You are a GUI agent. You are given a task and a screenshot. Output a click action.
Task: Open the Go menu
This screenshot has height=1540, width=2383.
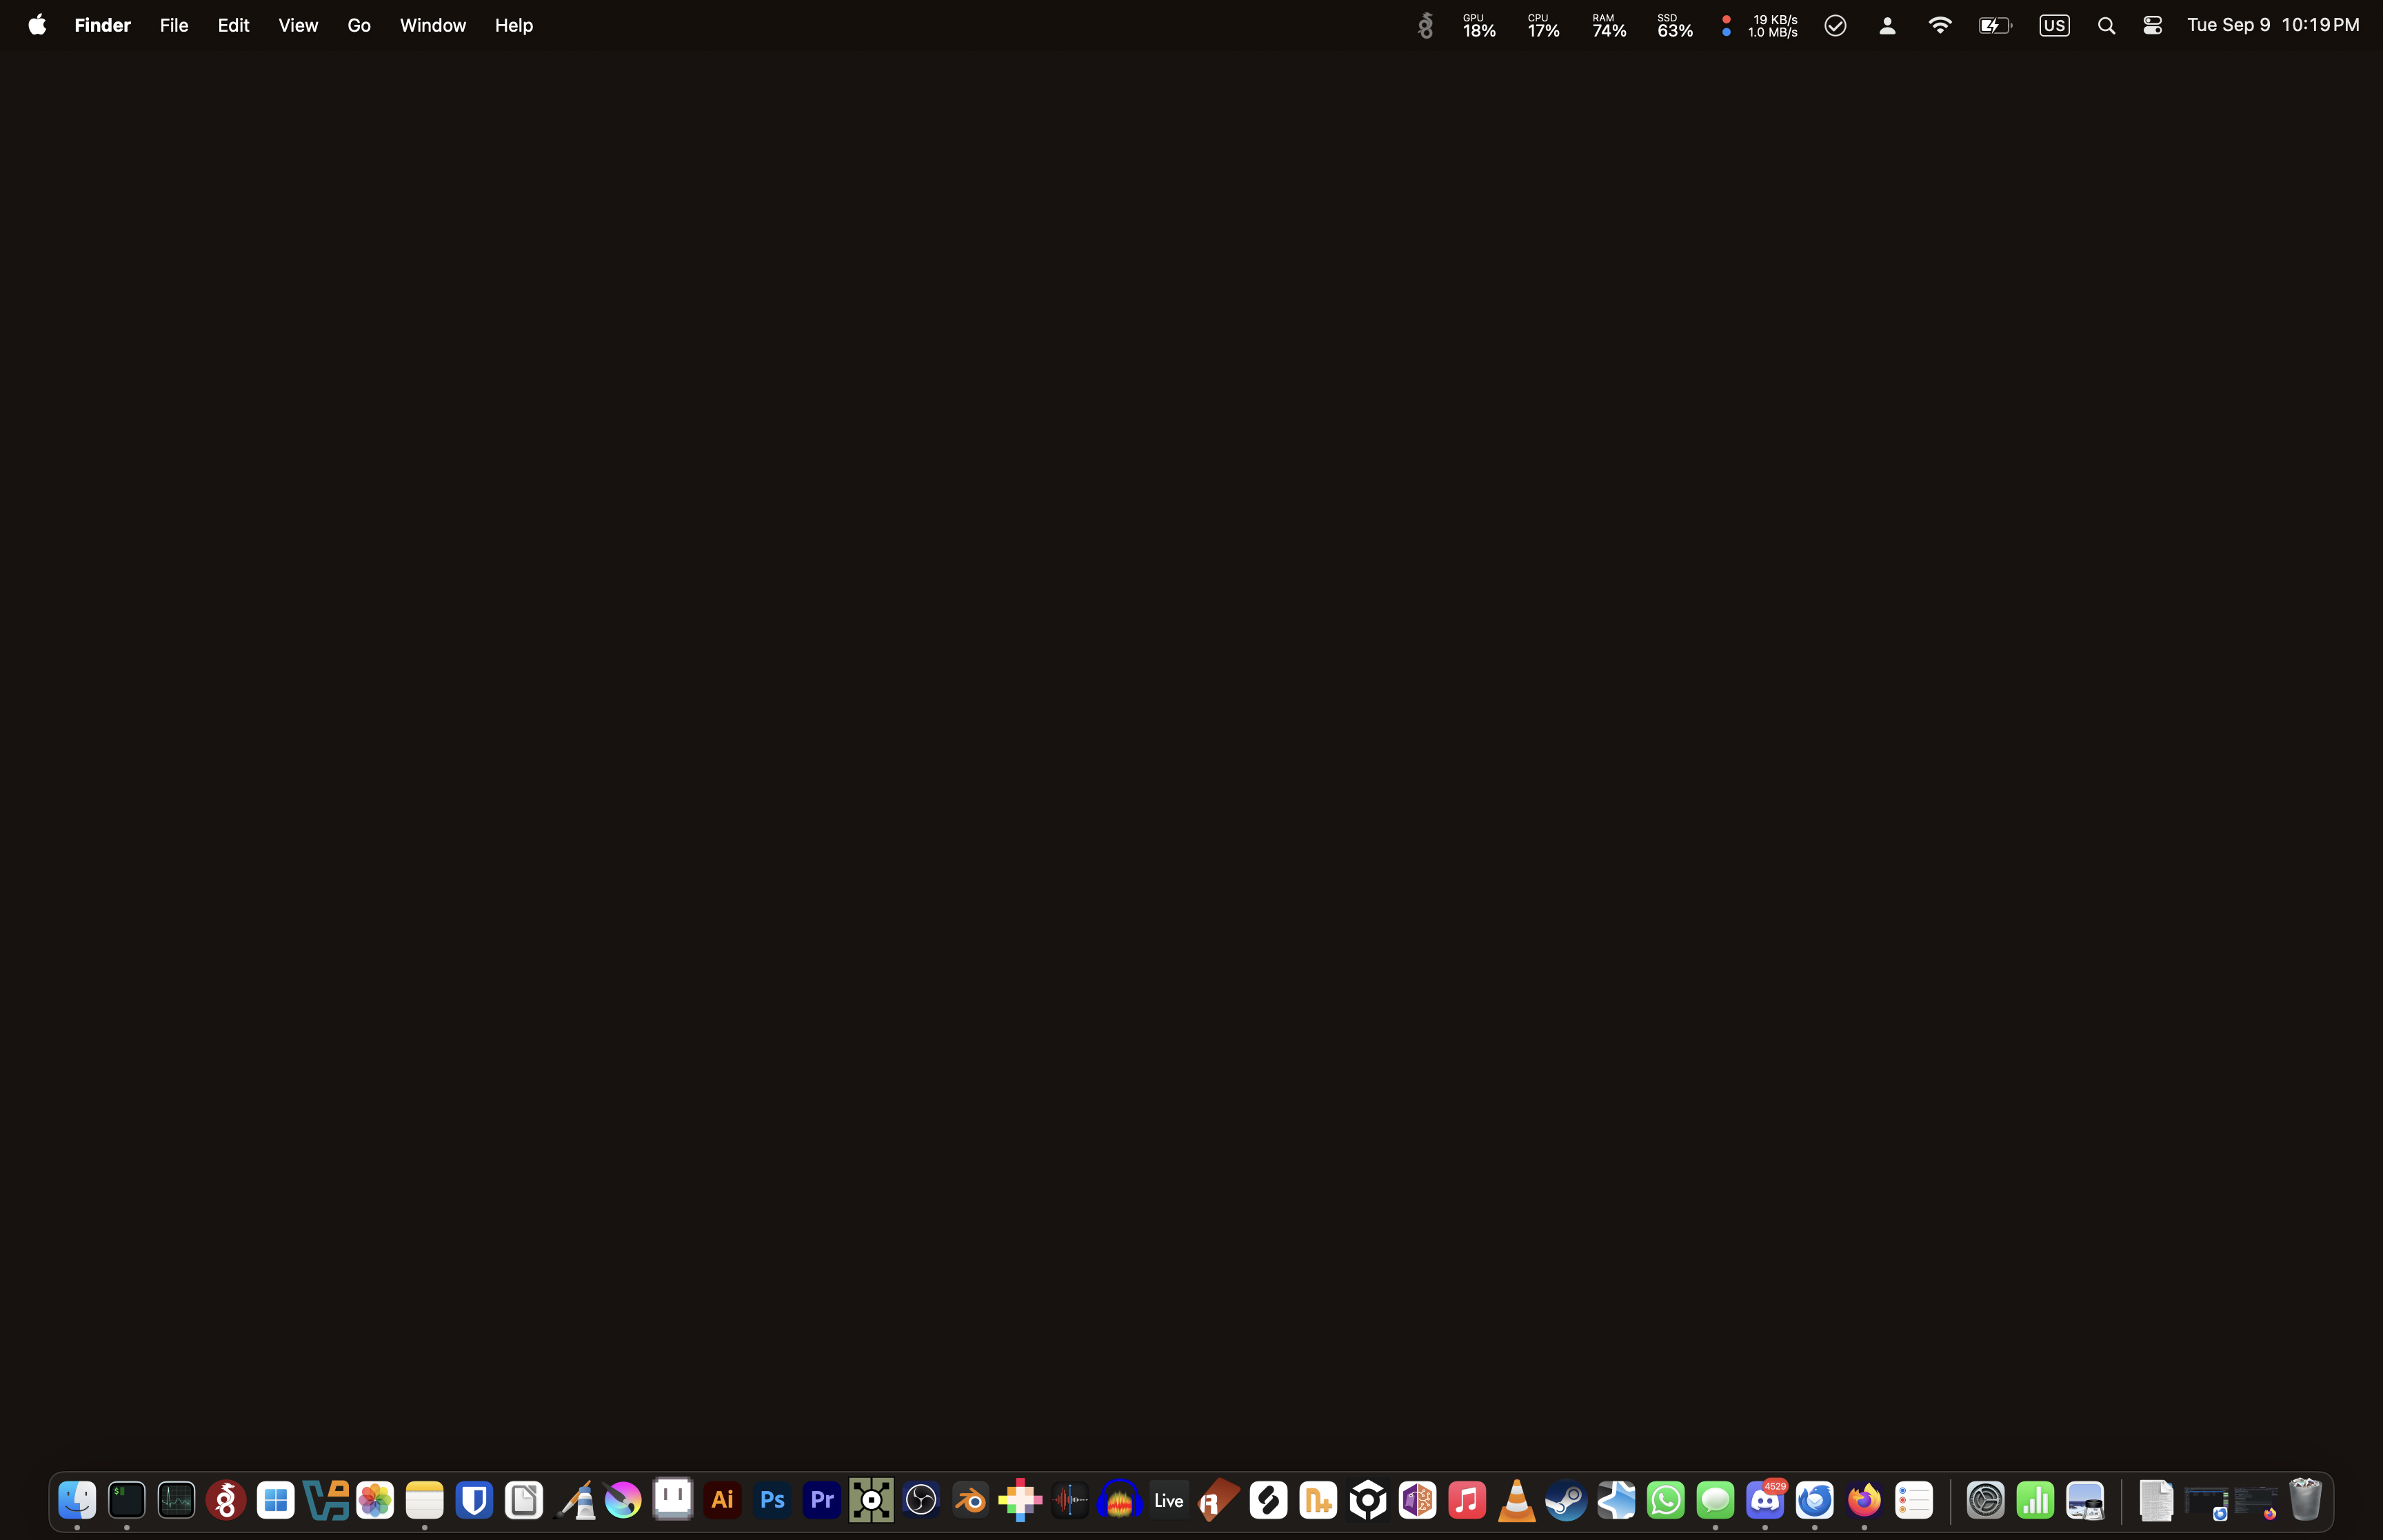[x=359, y=25]
